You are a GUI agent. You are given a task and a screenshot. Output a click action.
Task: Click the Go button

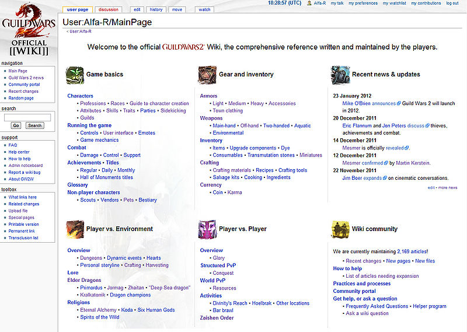(x=16, y=125)
